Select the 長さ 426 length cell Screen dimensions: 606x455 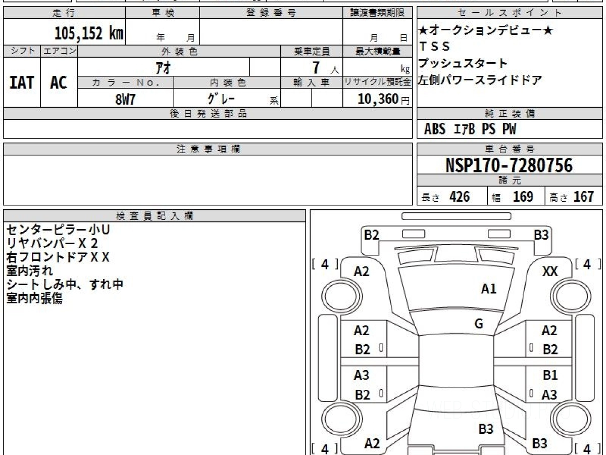[x=452, y=196]
